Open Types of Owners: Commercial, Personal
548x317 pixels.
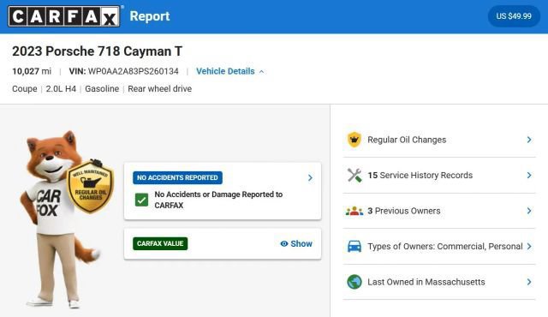(439, 247)
